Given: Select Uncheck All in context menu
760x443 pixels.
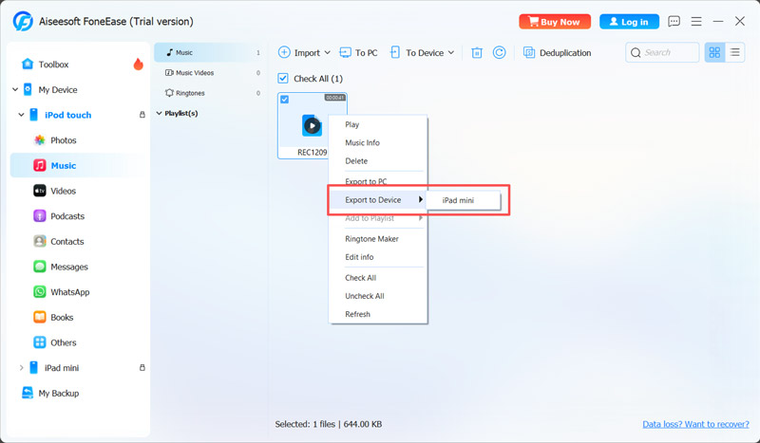Looking at the screenshot, I should point(365,296).
